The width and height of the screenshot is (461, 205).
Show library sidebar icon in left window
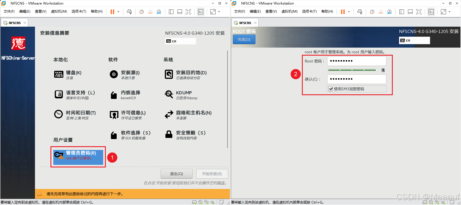click(171, 12)
